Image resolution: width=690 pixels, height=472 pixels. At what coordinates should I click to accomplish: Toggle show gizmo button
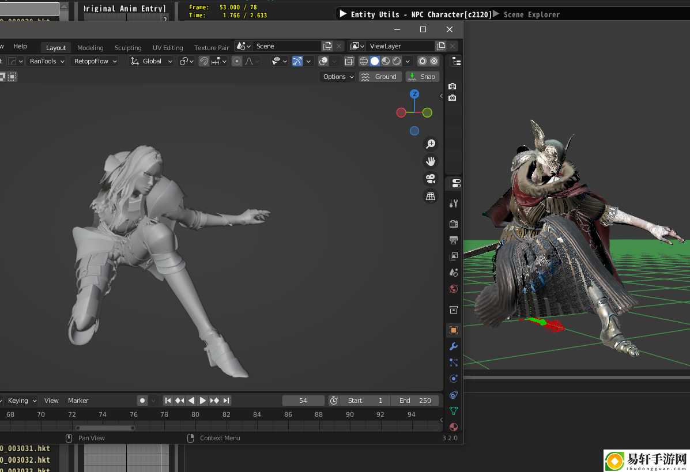click(x=297, y=61)
